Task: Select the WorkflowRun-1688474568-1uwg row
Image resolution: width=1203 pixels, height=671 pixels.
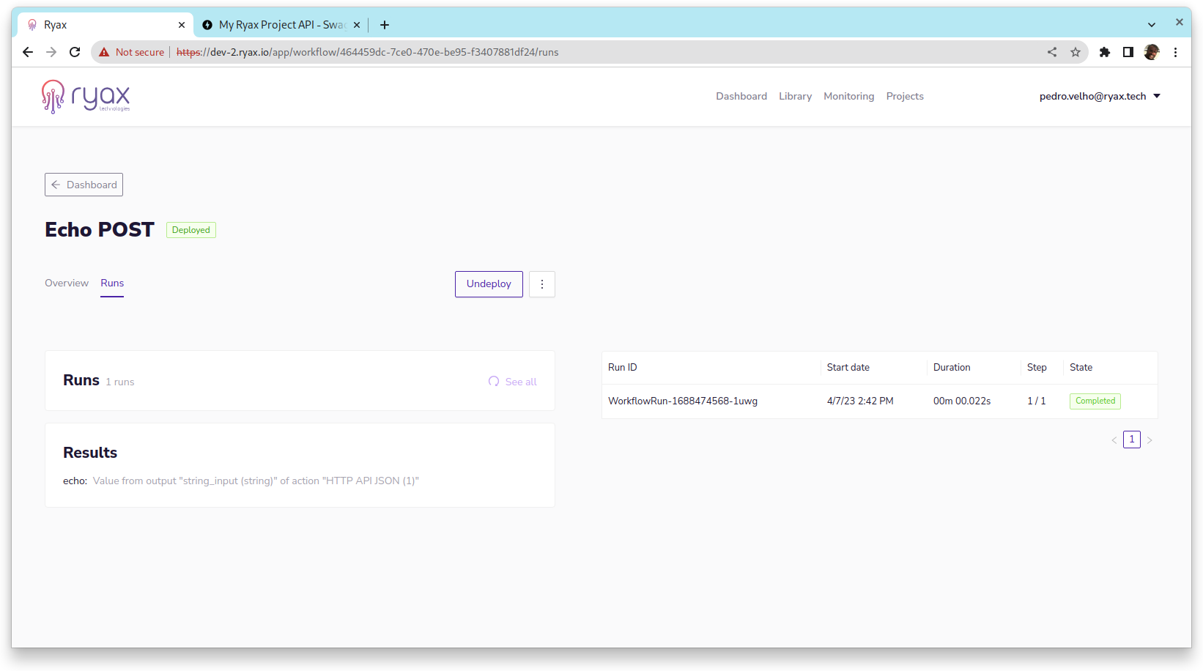Action: pyautogui.click(x=683, y=401)
